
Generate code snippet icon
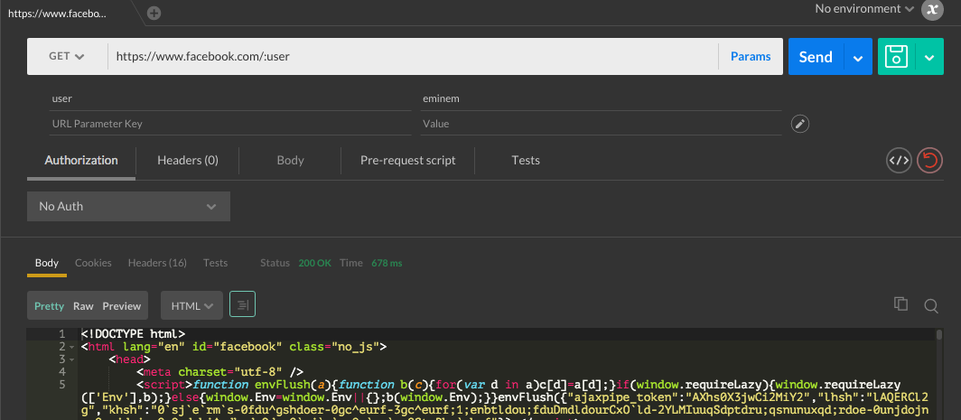coord(899,161)
